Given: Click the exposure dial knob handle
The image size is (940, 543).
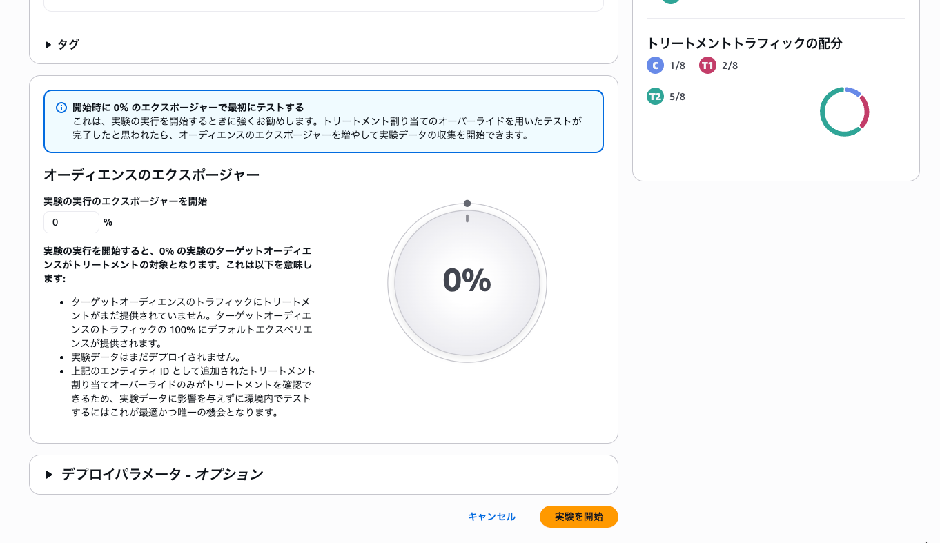Looking at the screenshot, I should pyautogui.click(x=467, y=204).
